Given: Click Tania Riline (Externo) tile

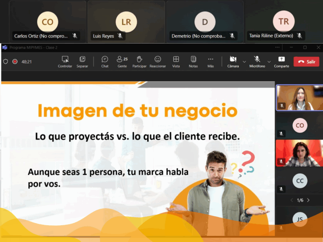Looking at the screenshot, I should 283,21.
